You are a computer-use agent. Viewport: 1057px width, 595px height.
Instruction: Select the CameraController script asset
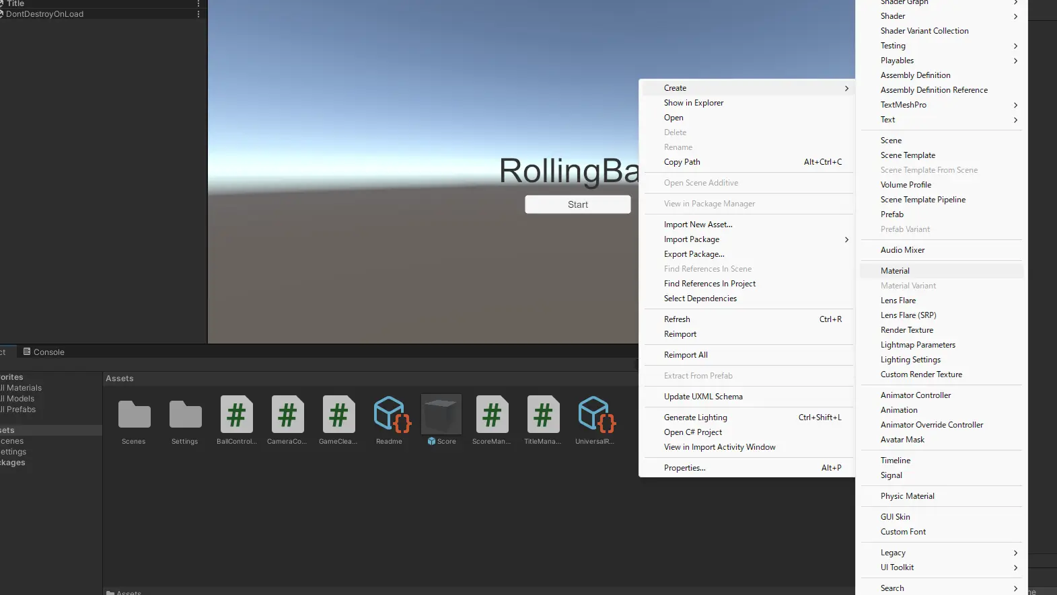coord(287,415)
